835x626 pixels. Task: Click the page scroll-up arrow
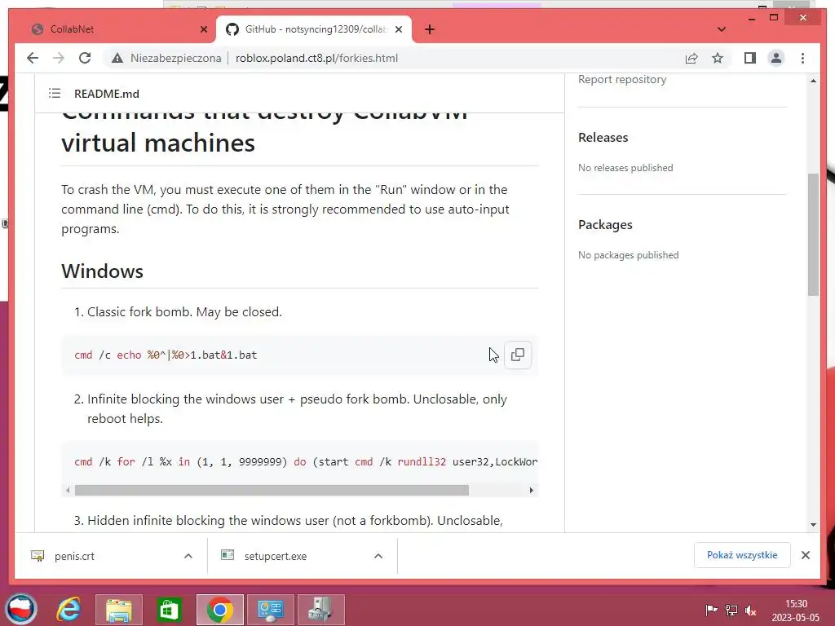click(x=813, y=81)
